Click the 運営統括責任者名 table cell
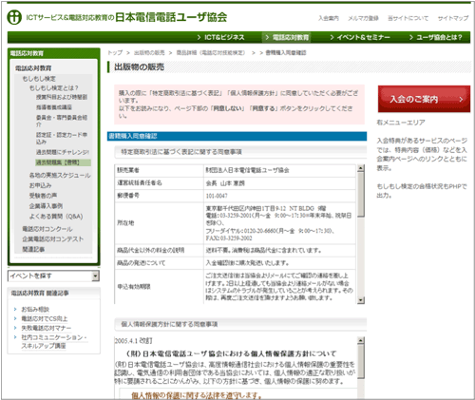 click(x=159, y=183)
